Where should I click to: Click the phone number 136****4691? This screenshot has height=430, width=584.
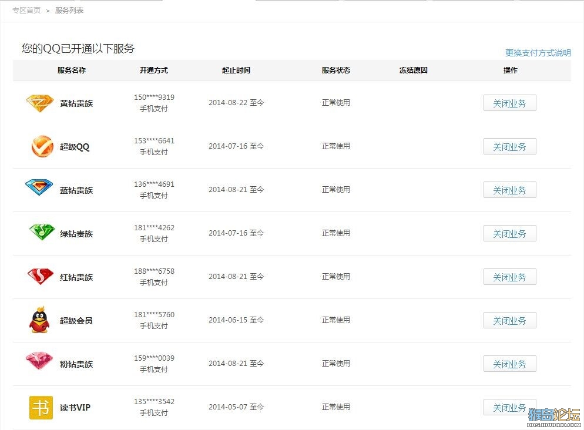click(x=154, y=184)
